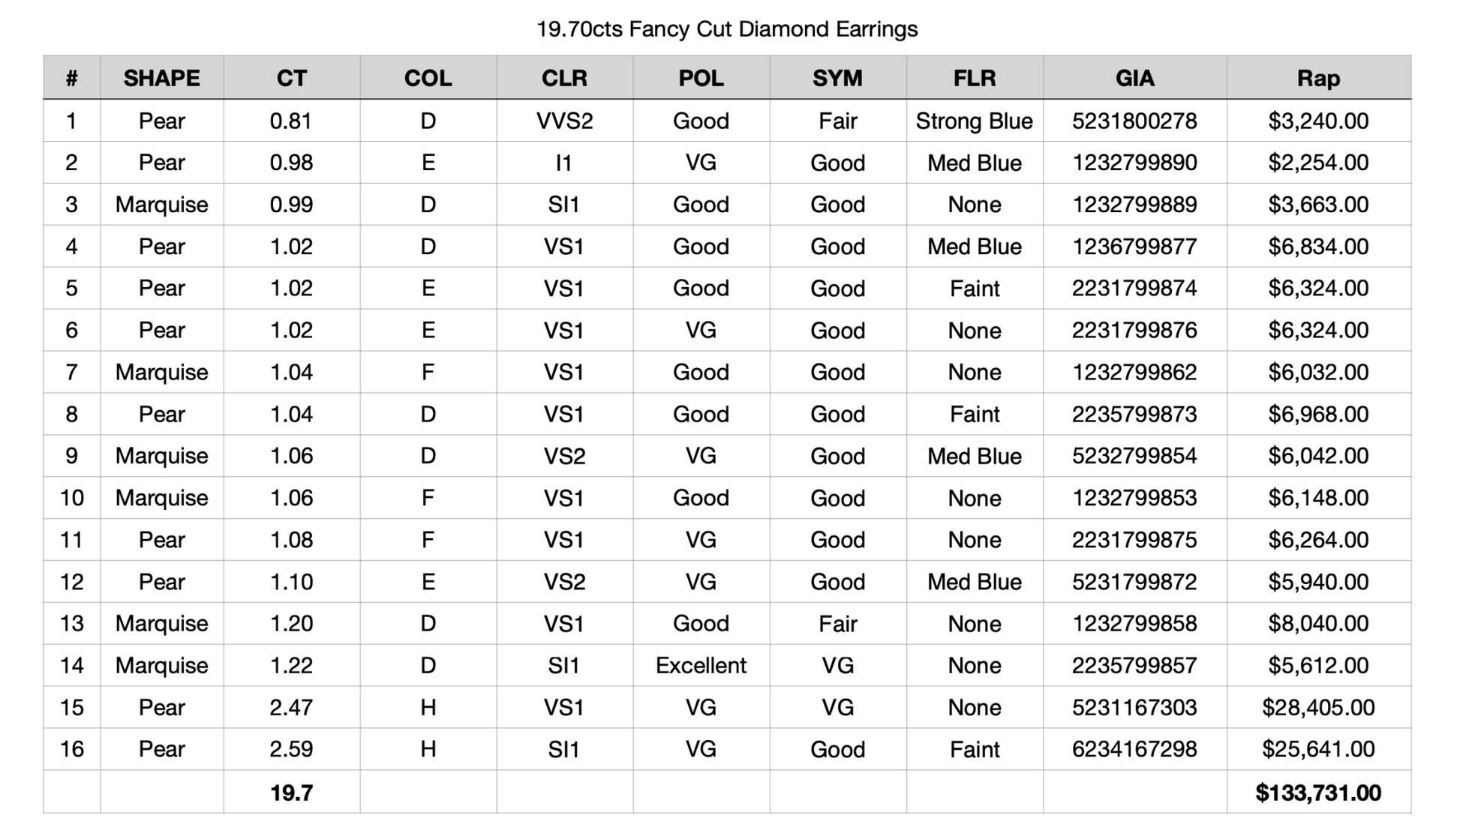Select the 2.59 carat cell
The width and height of the screenshot is (1460, 839).
[x=291, y=749]
